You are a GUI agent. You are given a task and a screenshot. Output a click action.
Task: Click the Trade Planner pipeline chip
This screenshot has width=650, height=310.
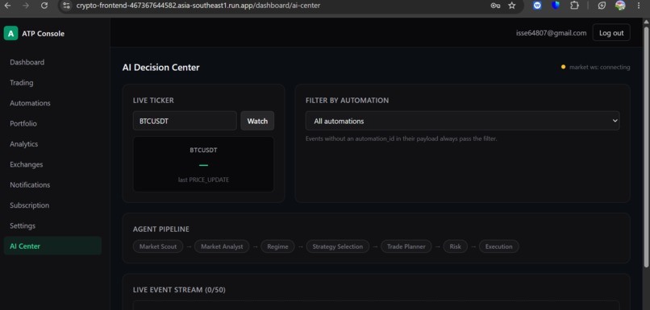(x=406, y=246)
